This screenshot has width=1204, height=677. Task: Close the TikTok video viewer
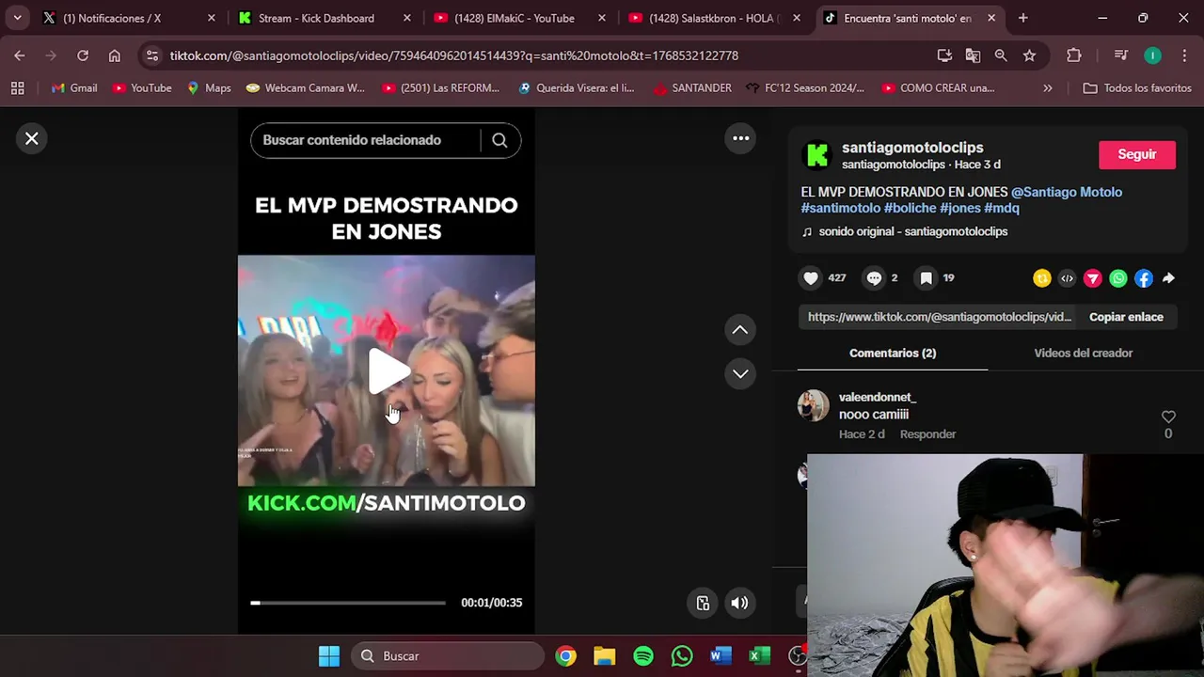pyautogui.click(x=31, y=138)
